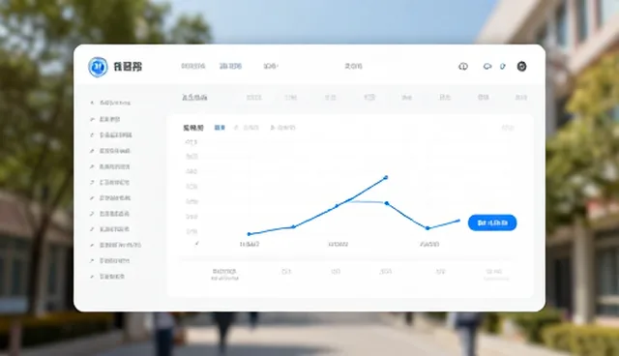
Task: Click the chat bubble icon in header
Action: [487, 67]
